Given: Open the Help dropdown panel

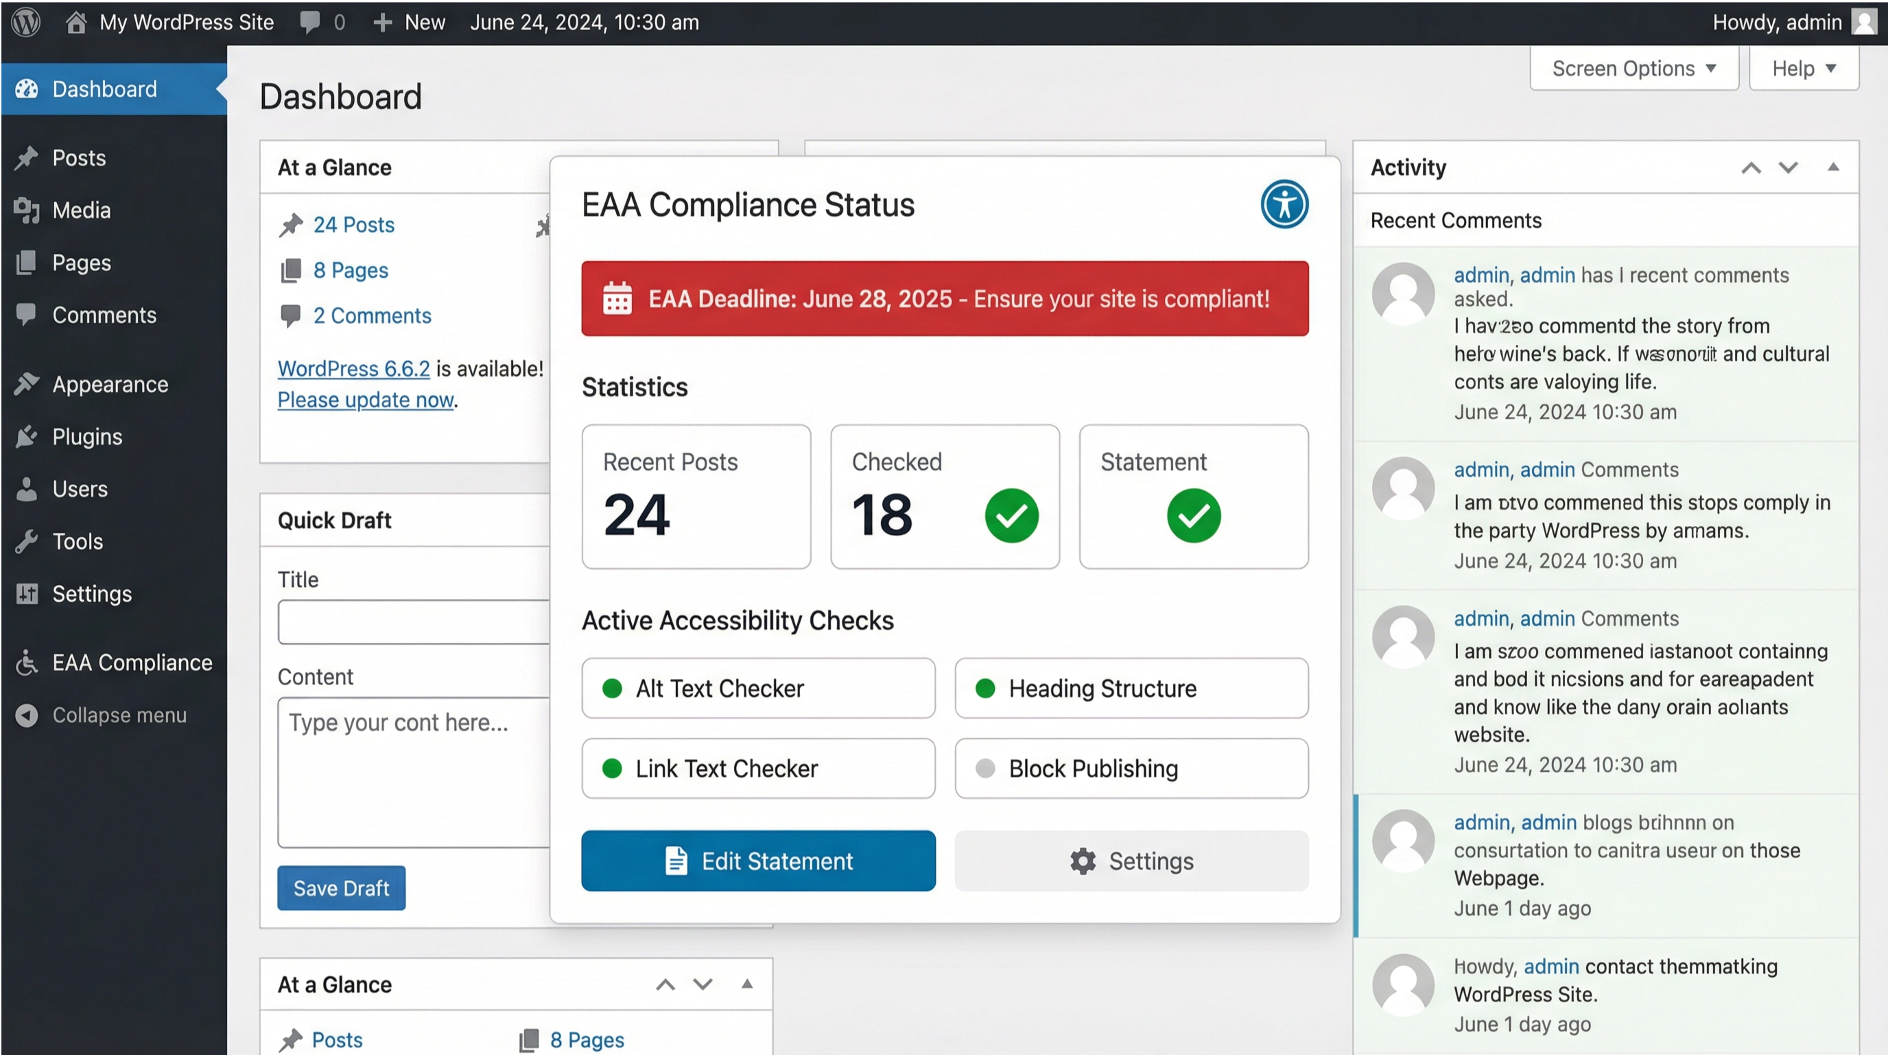Looking at the screenshot, I should 1803,68.
